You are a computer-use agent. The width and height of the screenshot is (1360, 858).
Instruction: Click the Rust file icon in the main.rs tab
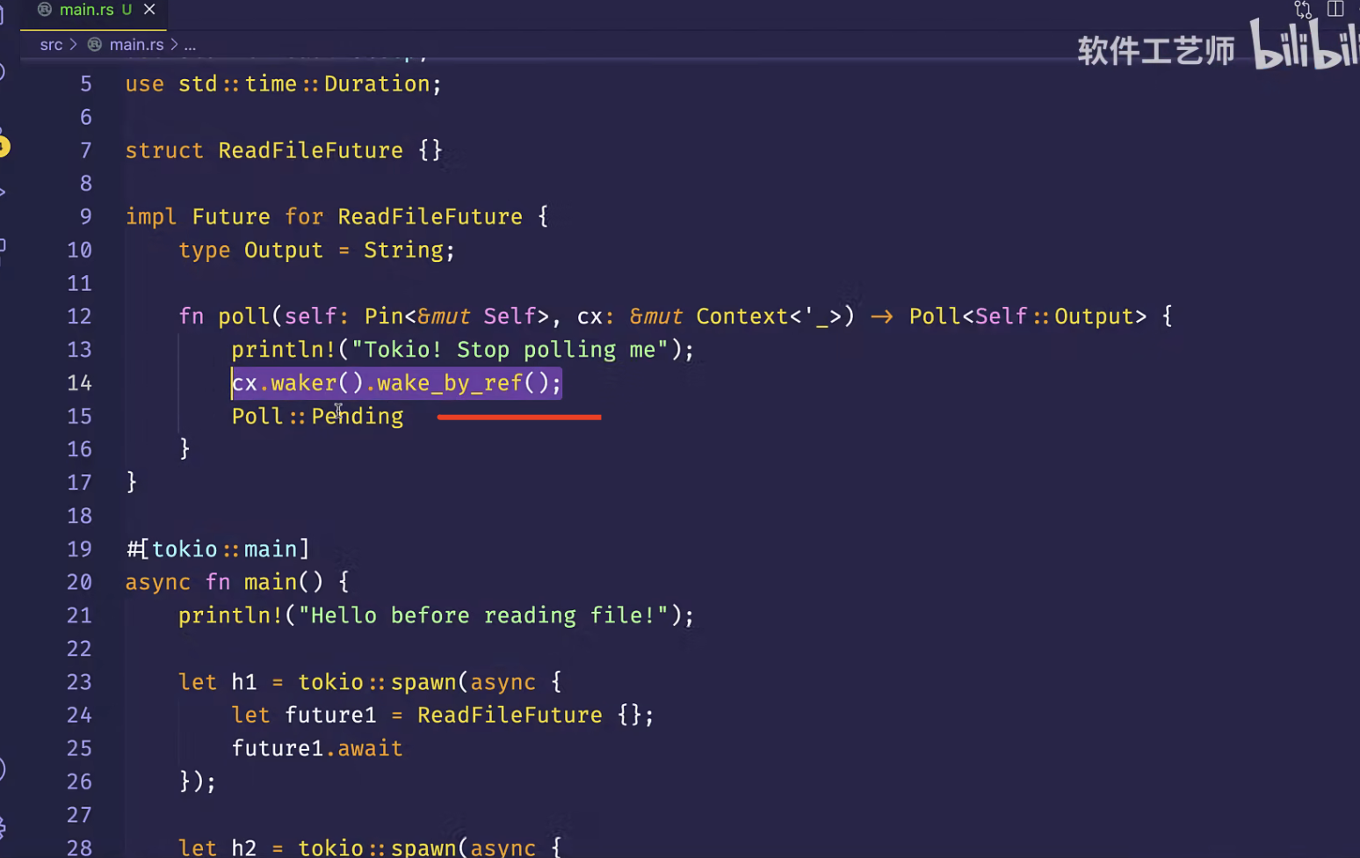pos(45,10)
